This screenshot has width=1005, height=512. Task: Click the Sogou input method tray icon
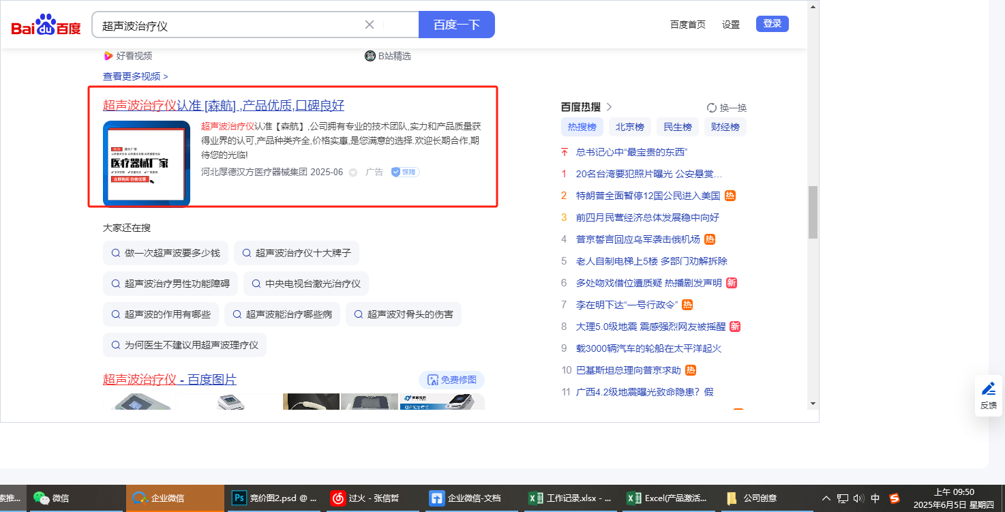pyautogui.click(x=895, y=498)
